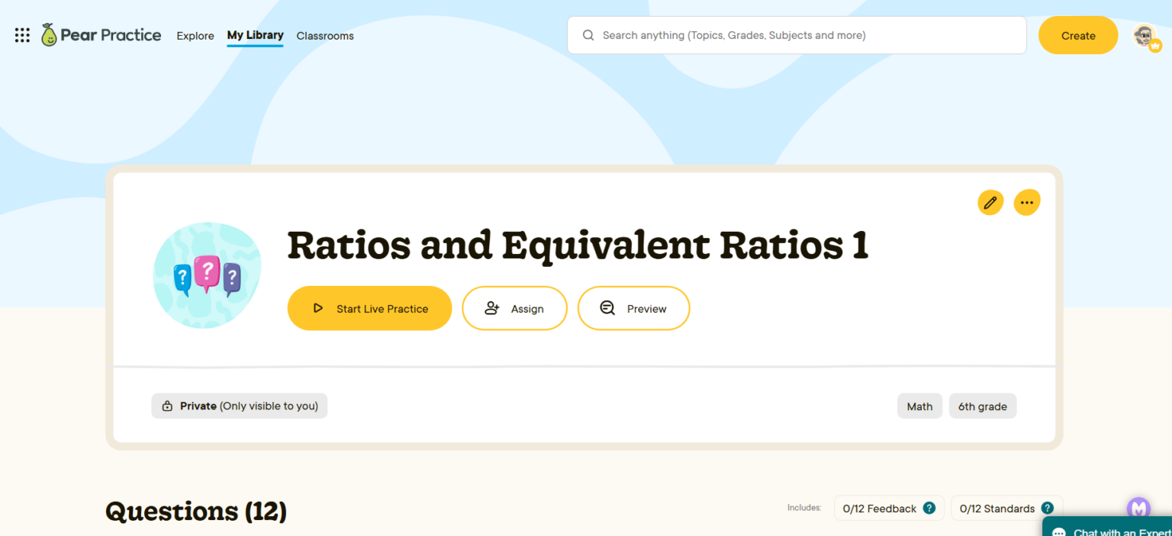Select the My Library tab
This screenshot has height=536, width=1172.
[x=255, y=35]
